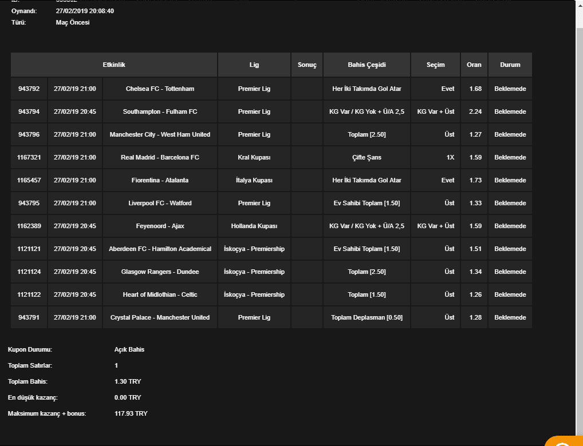Click Premier Lig in the Liverpool row

click(254, 203)
